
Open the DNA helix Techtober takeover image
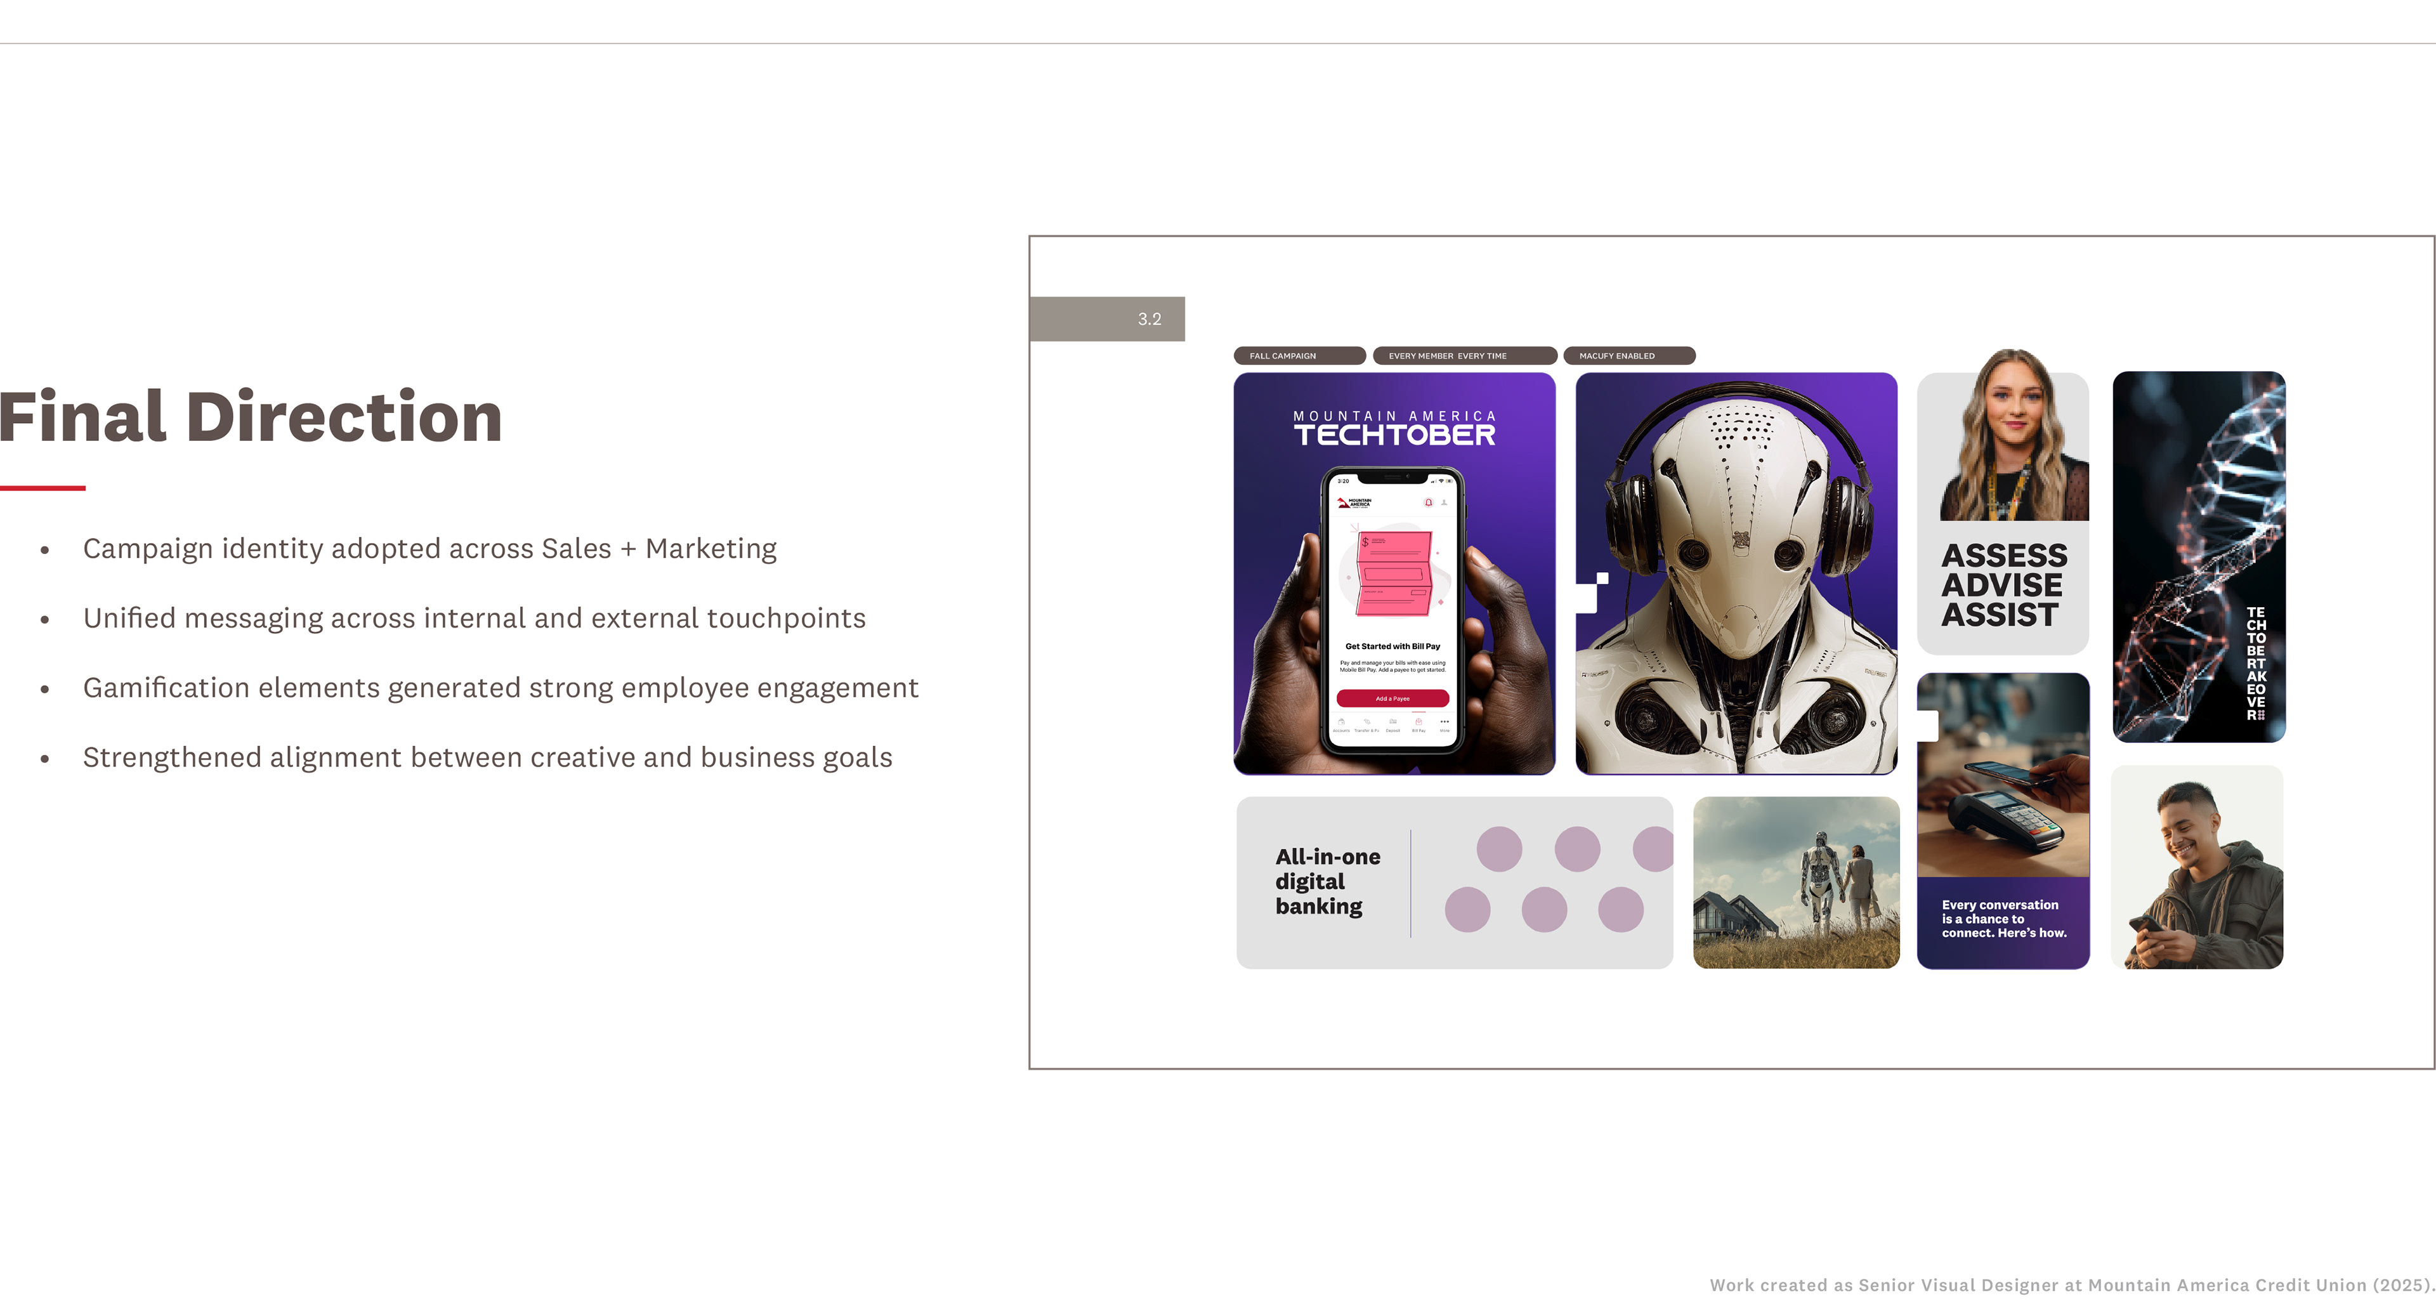point(2199,556)
